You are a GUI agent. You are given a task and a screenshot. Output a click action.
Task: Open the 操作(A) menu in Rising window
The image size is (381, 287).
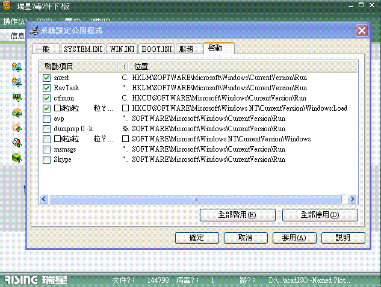click(x=14, y=22)
